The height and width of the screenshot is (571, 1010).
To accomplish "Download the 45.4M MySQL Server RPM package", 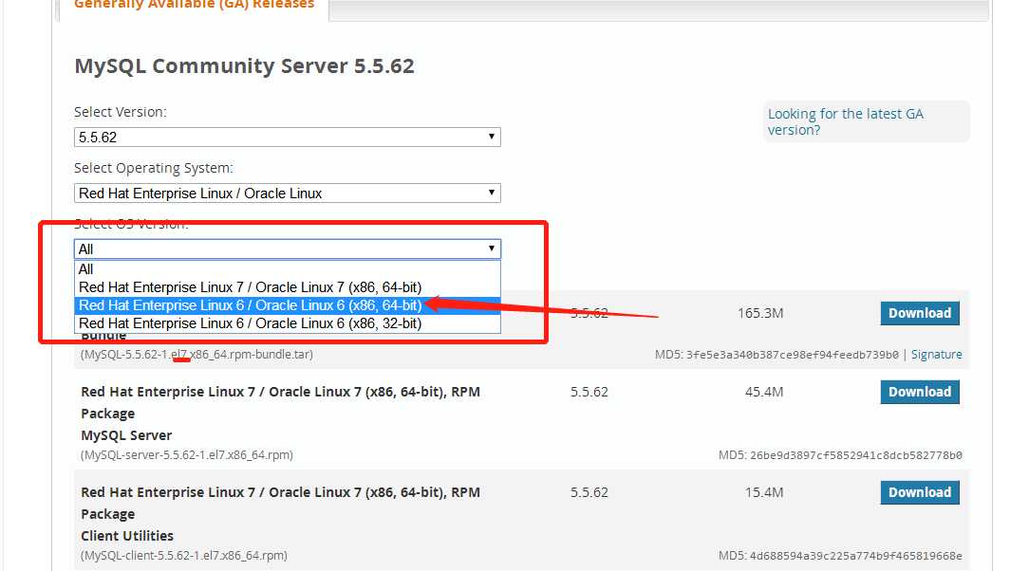I will click(x=920, y=392).
